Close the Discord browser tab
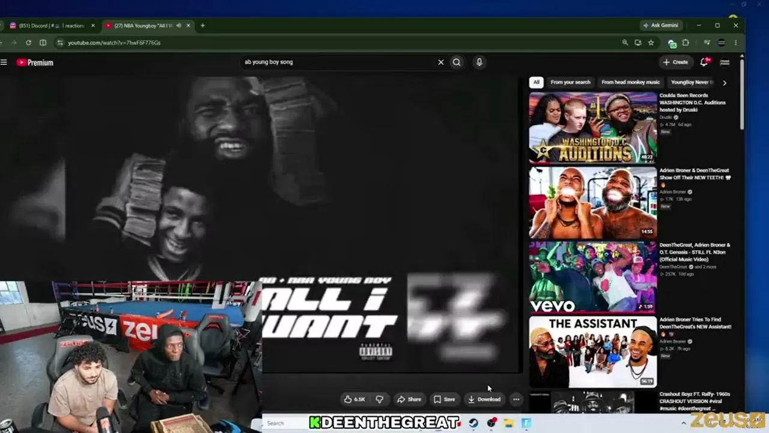The image size is (769, 433). pos(93,26)
